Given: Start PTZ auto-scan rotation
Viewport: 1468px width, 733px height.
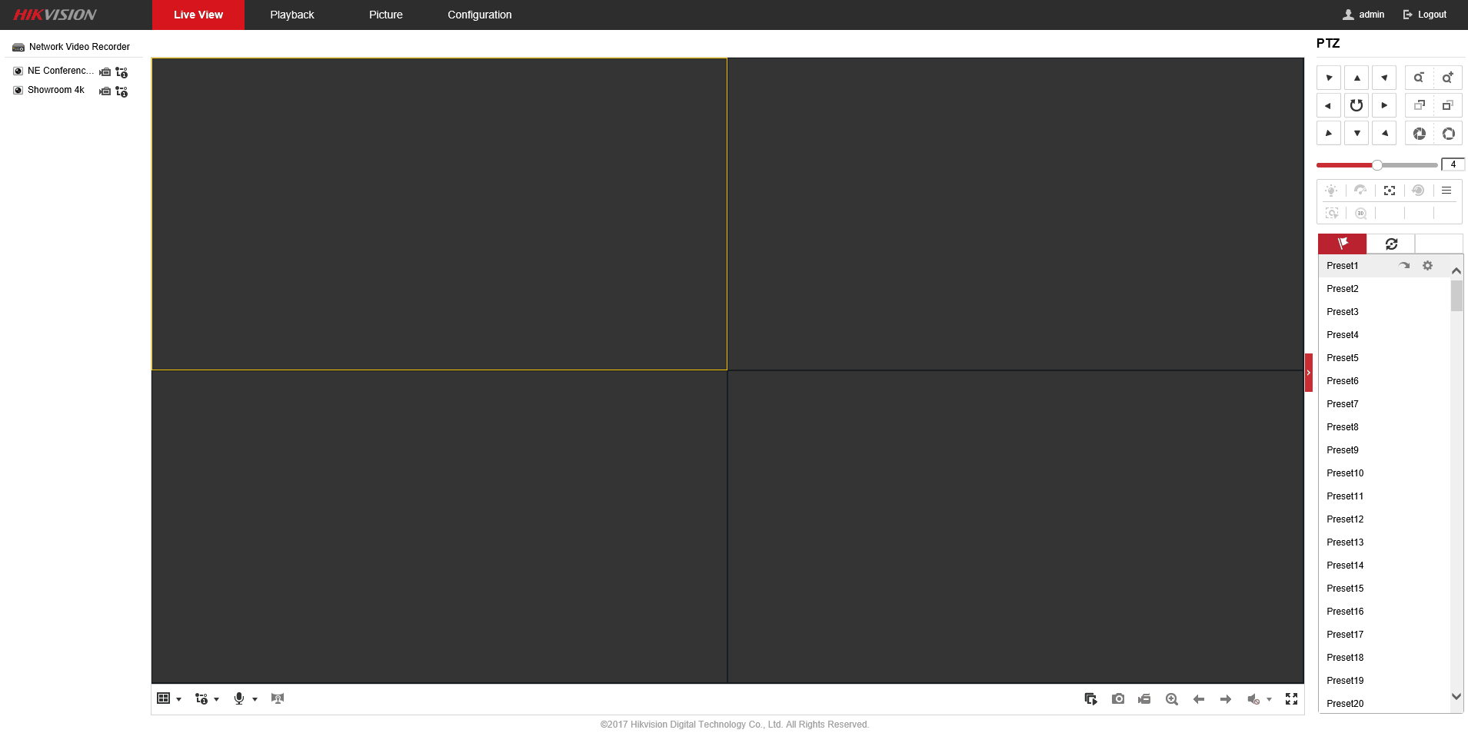Looking at the screenshot, I should (x=1356, y=105).
